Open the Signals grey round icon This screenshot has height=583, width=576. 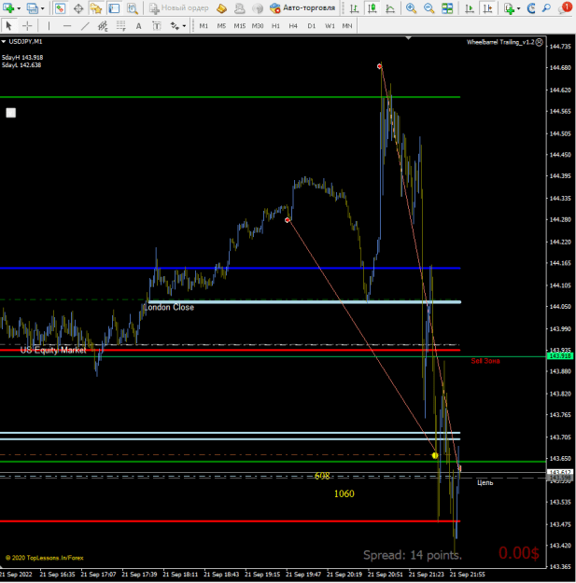coord(258,8)
